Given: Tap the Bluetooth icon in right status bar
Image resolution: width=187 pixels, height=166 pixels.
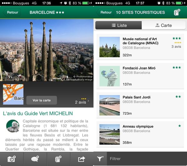Looking at the screenshot, I should pyautogui.click(x=163, y=3).
